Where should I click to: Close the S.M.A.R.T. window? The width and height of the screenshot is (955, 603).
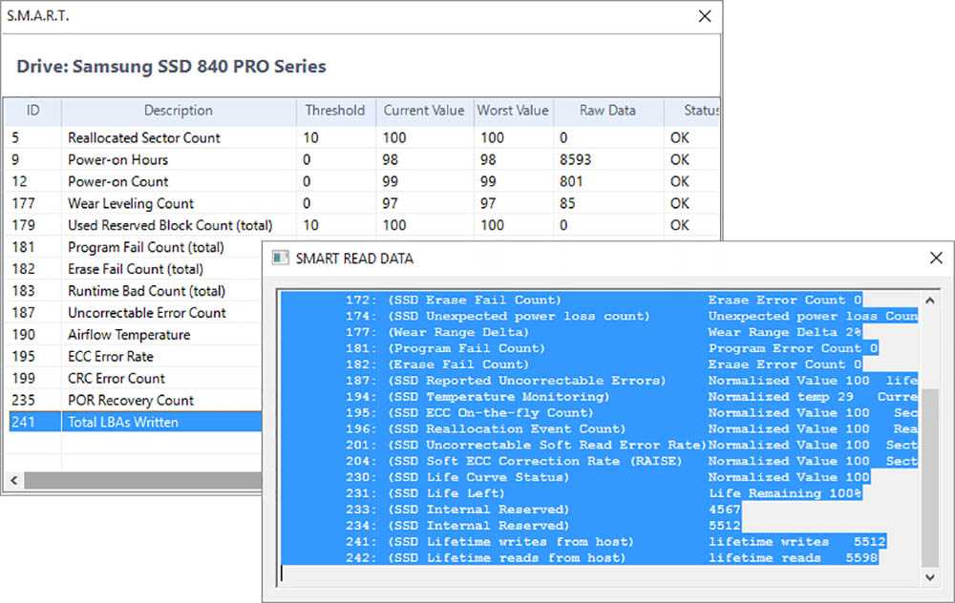[x=704, y=16]
